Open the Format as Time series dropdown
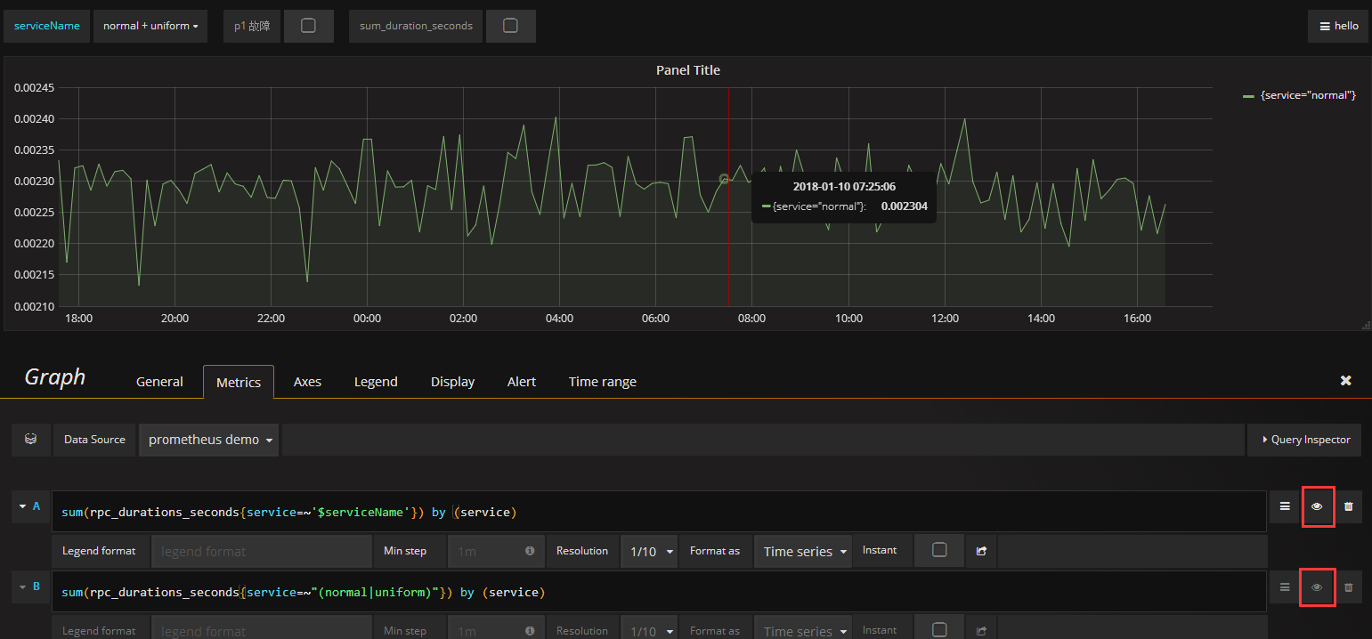Viewport: 1372px width, 639px height. [x=800, y=552]
